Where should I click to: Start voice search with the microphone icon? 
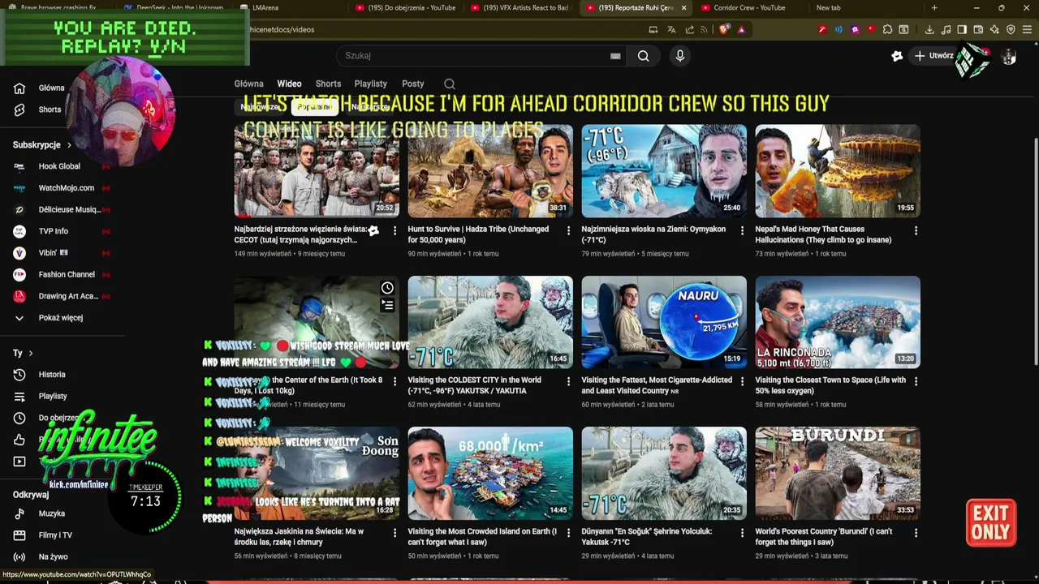(x=680, y=56)
